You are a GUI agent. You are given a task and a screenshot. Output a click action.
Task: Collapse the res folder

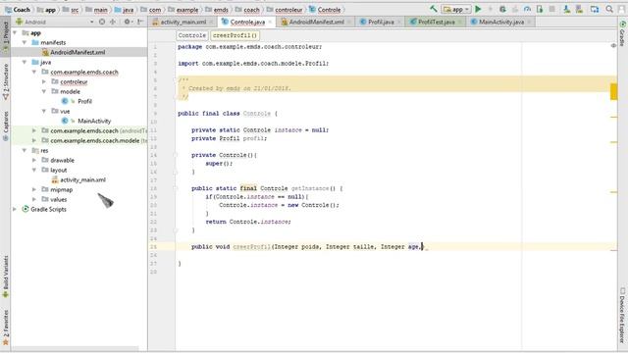[25, 150]
